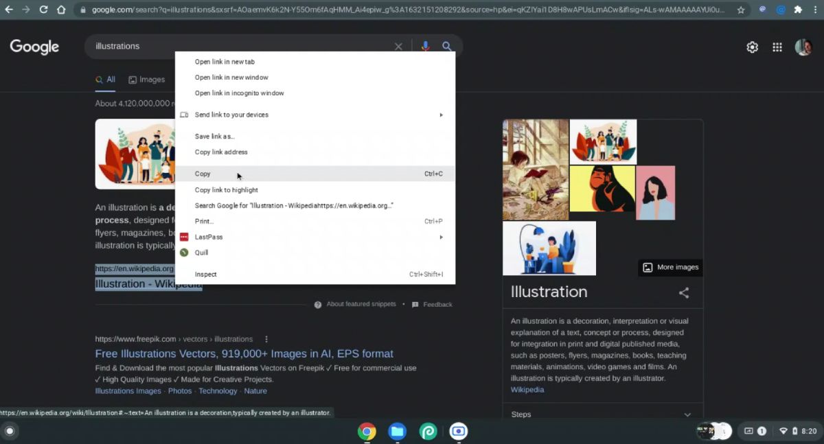Click the share icon in the Illustration panel
The height and width of the screenshot is (444, 824).
[683, 292]
